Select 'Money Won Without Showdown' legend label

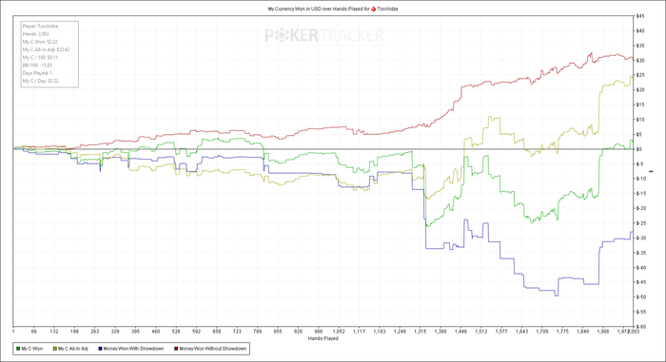[x=213, y=349]
